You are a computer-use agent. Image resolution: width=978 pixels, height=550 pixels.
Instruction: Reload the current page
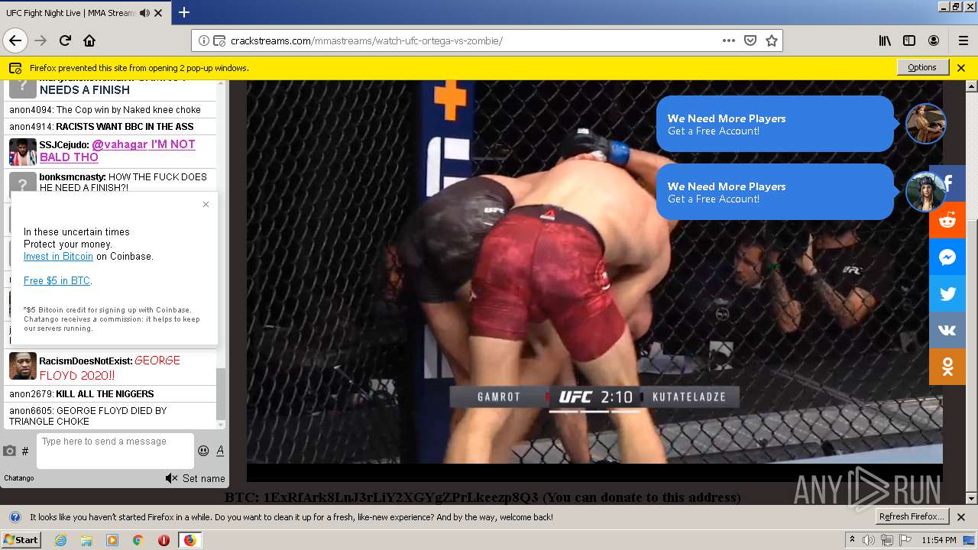[65, 40]
